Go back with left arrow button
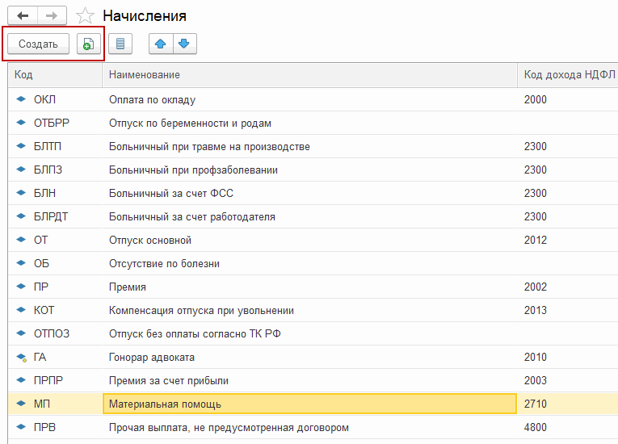This screenshot has width=618, height=444. tap(23, 16)
